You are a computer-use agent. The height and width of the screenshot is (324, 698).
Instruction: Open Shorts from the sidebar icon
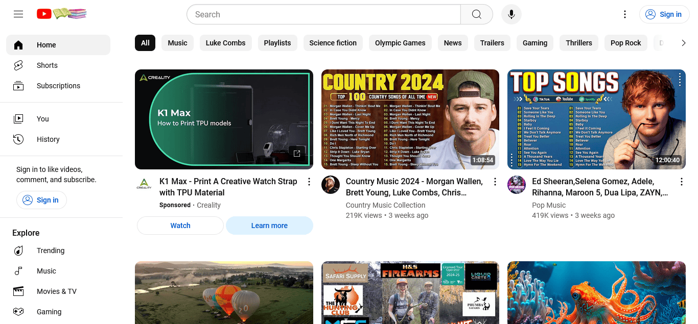pyautogui.click(x=18, y=65)
